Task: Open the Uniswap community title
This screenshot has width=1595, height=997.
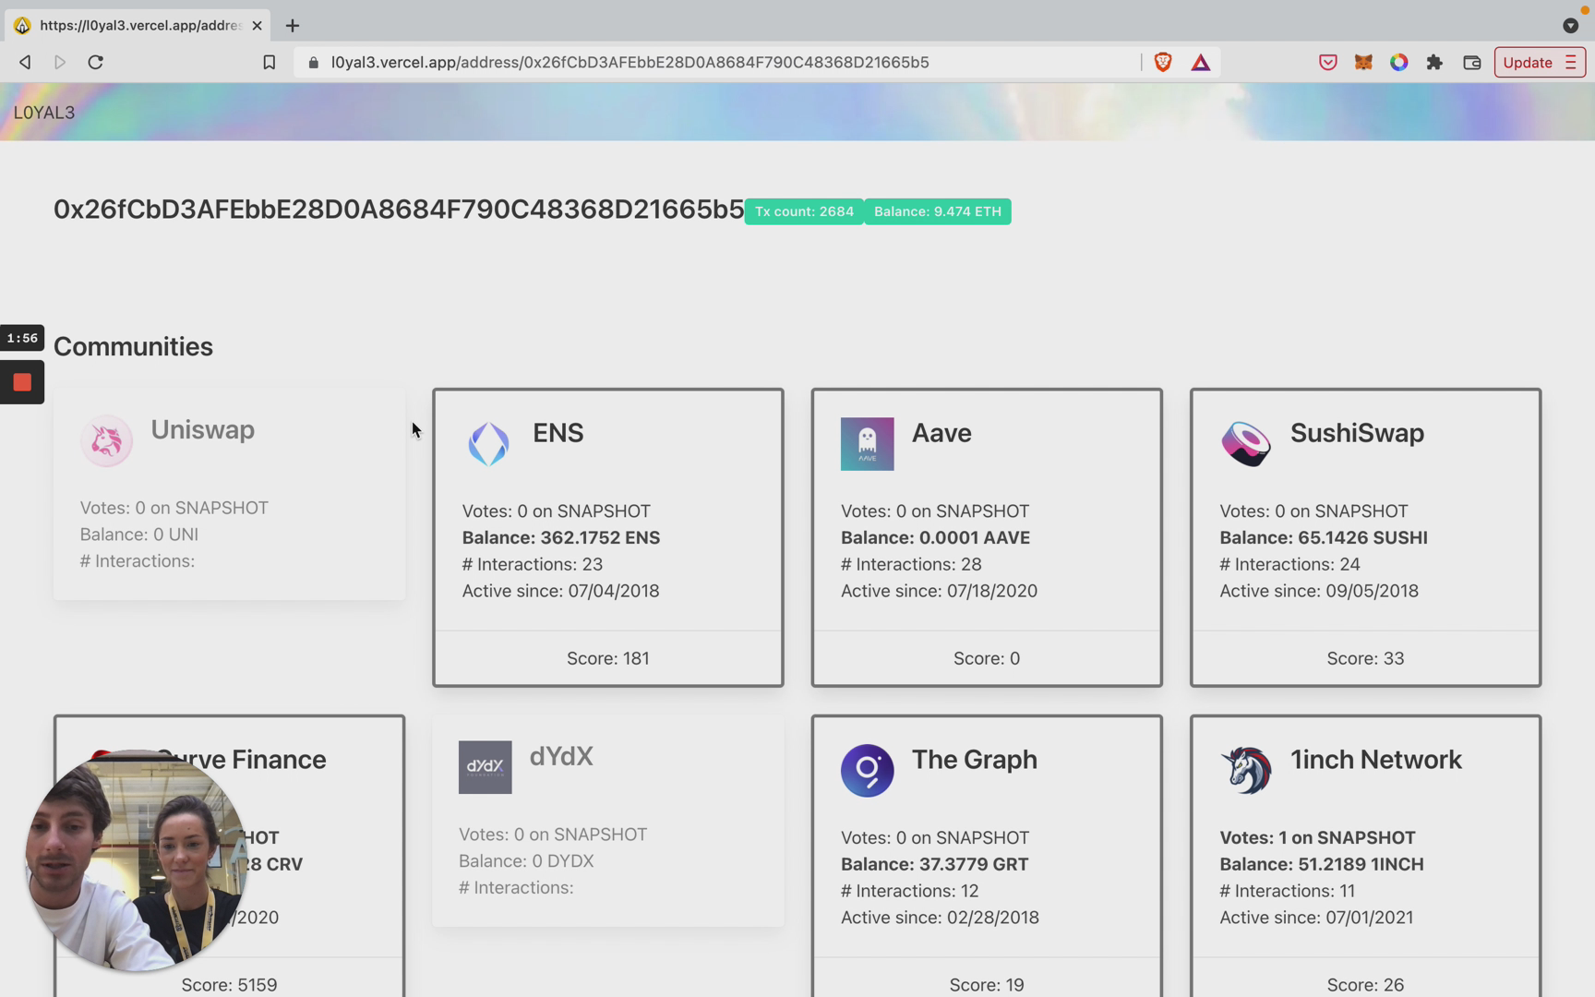Action: tap(202, 430)
